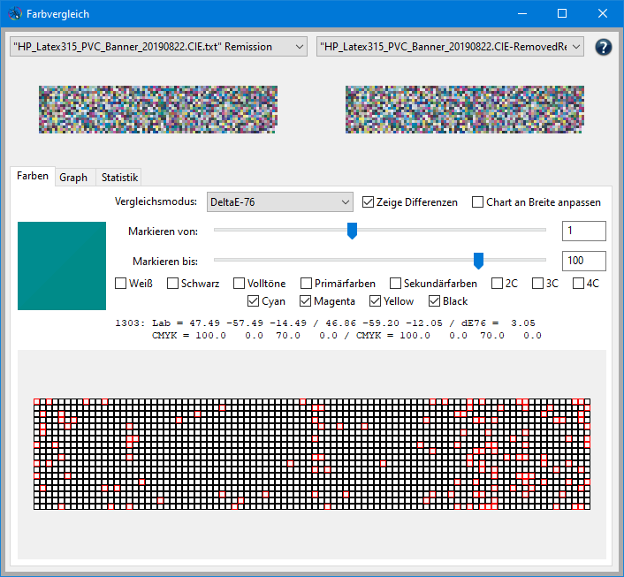
Task: Uncheck Zeige Differenzen checkbox
Action: (369, 202)
